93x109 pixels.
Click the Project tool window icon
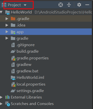pos(4,5)
